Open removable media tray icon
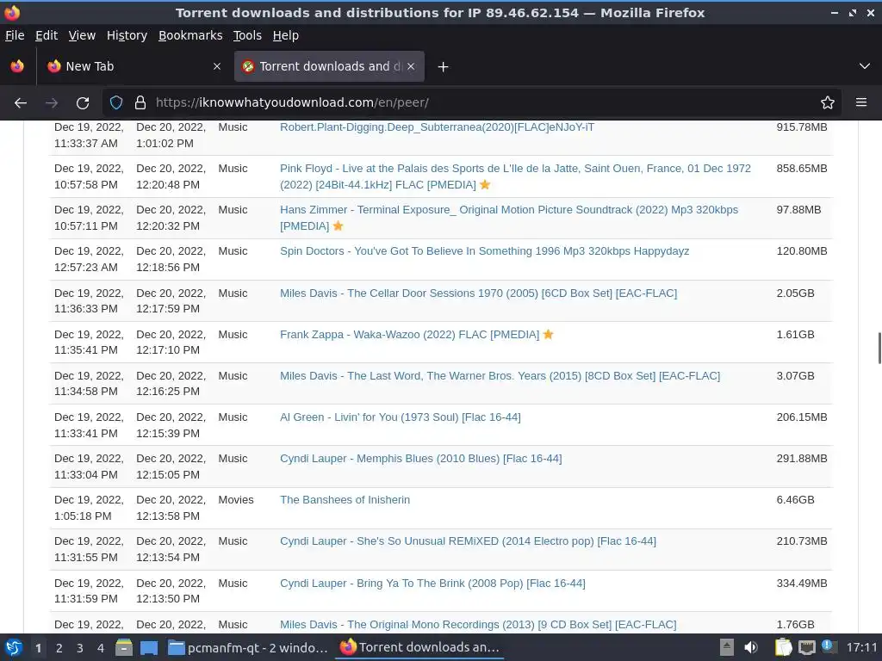 tap(726, 647)
